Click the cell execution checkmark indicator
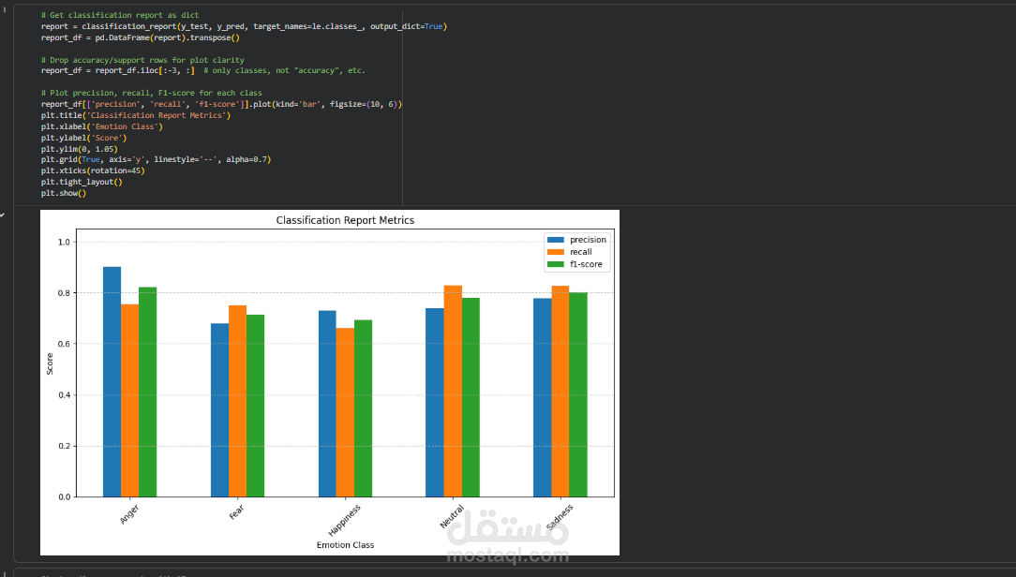 coord(3,215)
